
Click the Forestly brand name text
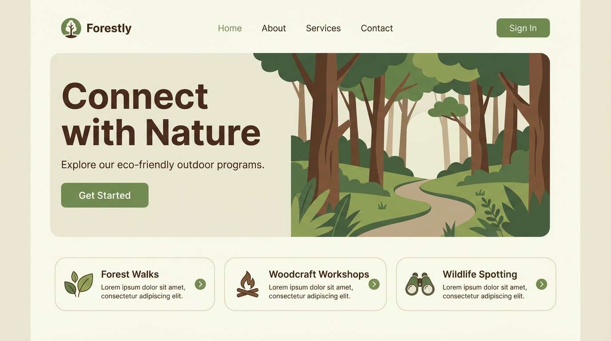pyautogui.click(x=109, y=28)
